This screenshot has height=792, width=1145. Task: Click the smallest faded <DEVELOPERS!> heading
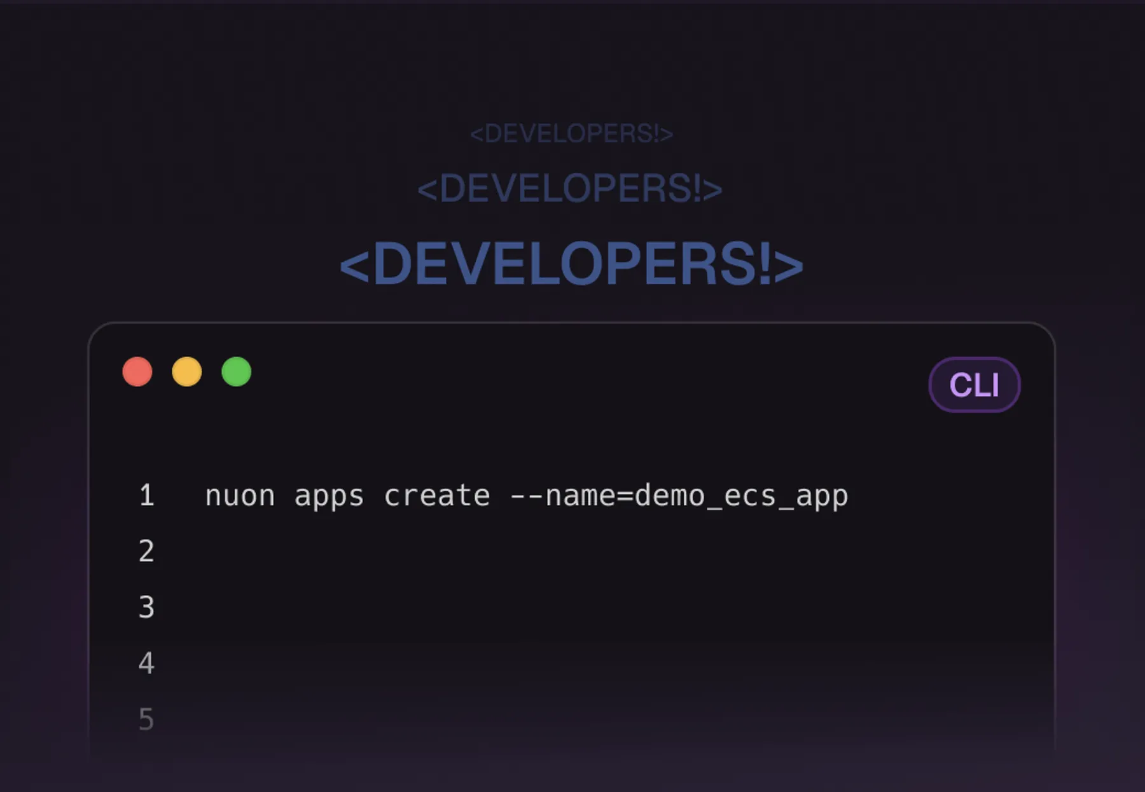[571, 133]
